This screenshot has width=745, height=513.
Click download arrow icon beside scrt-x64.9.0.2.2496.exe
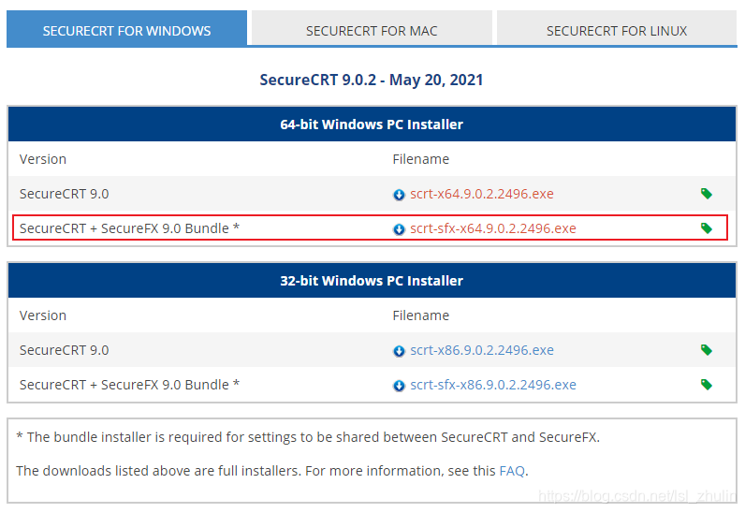399,195
